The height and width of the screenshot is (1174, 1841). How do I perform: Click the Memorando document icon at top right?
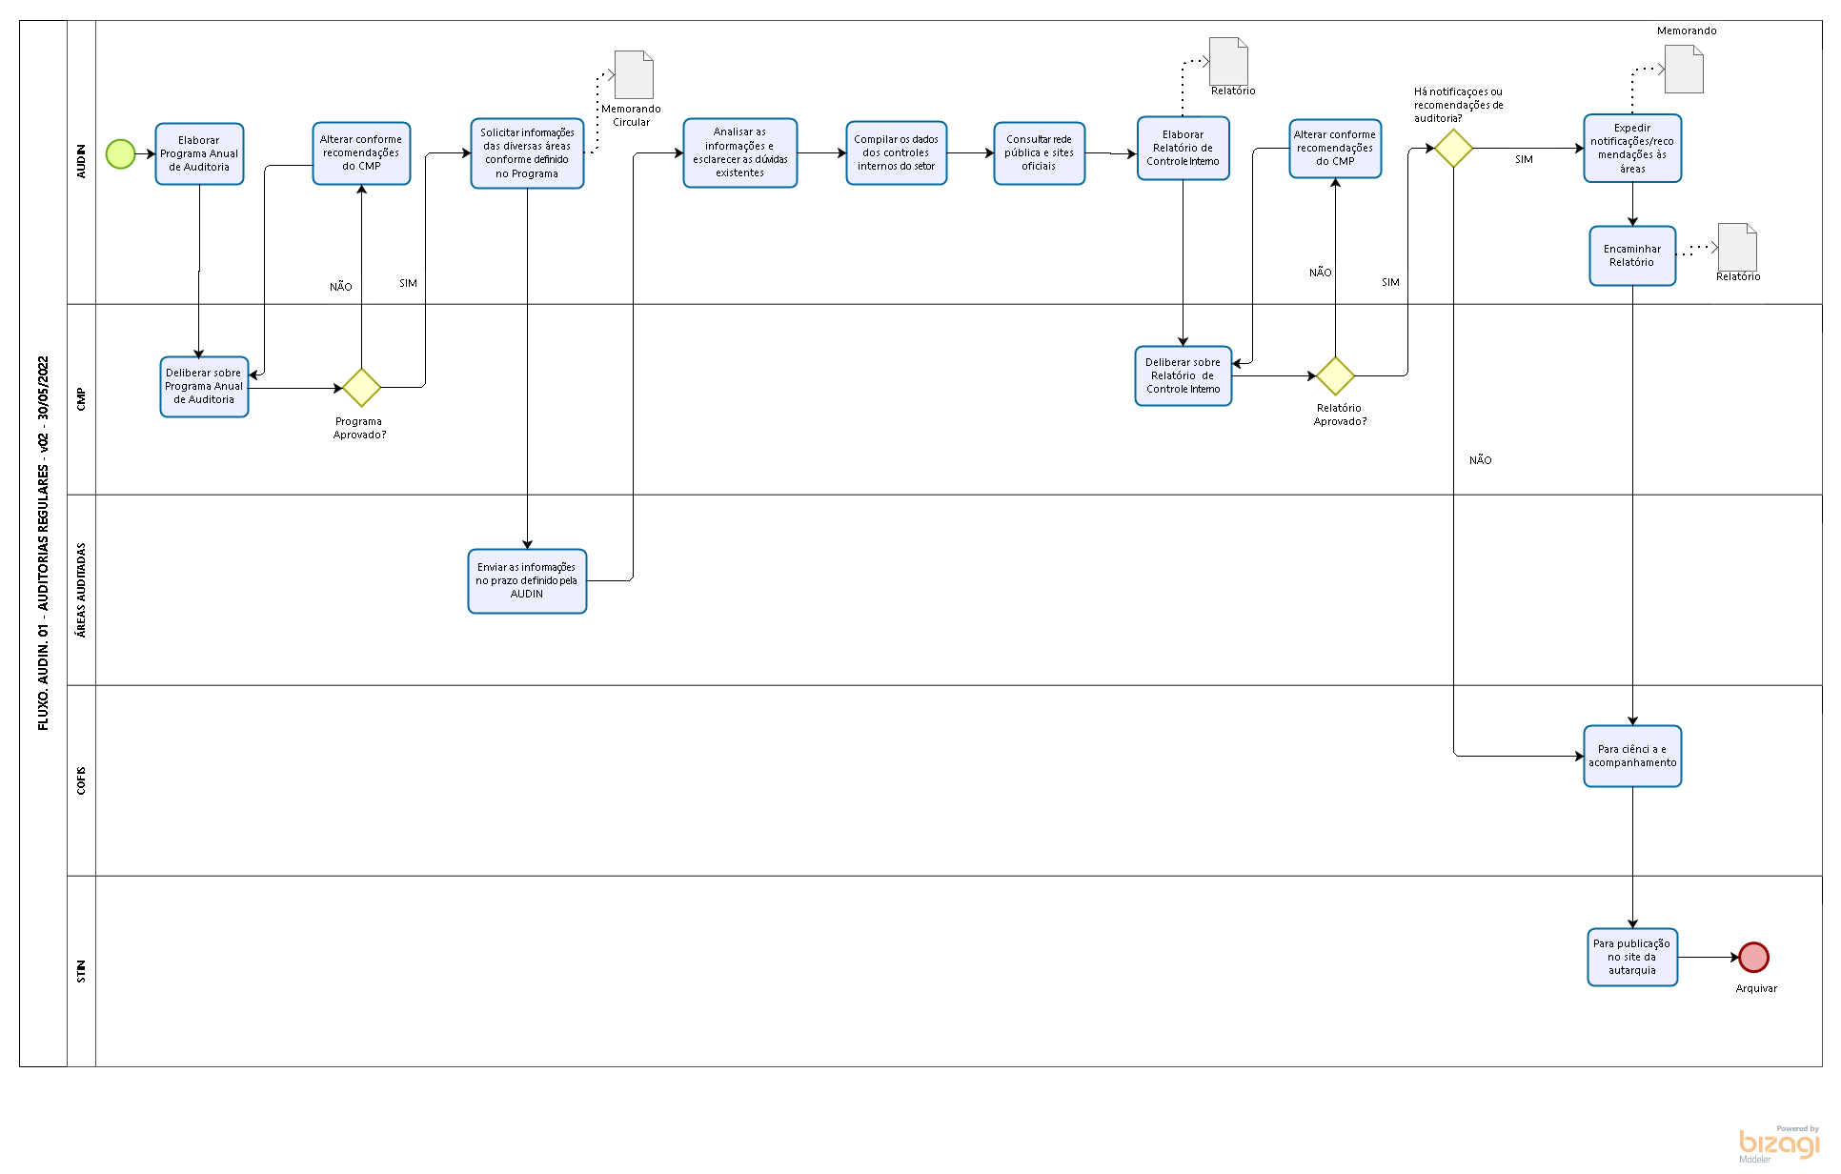(x=1684, y=70)
